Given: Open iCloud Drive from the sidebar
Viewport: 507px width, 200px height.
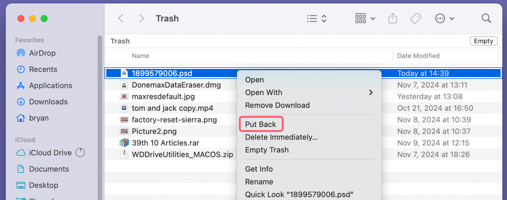Looking at the screenshot, I should pos(51,153).
